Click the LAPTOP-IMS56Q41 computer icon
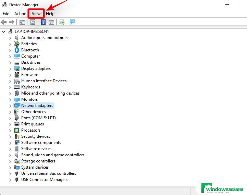Image resolution: width=247 pixels, height=195 pixels. [x=10, y=32]
